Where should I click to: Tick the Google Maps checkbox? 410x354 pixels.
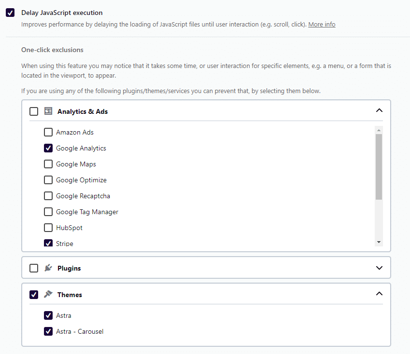(x=48, y=164)
